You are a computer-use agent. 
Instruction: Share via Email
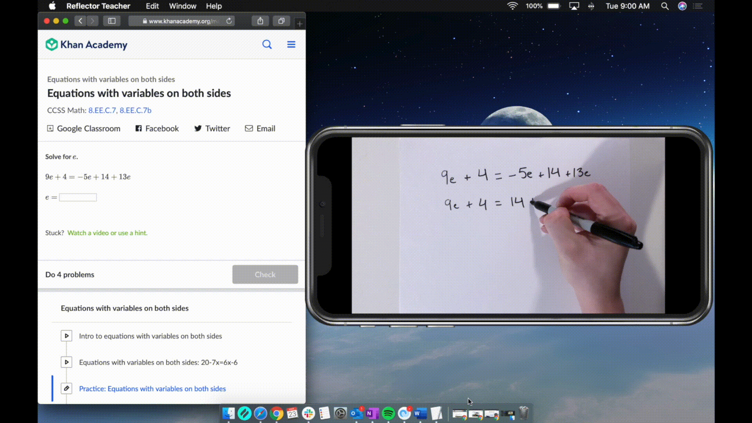pyautogui.click(x=260, y=128)
